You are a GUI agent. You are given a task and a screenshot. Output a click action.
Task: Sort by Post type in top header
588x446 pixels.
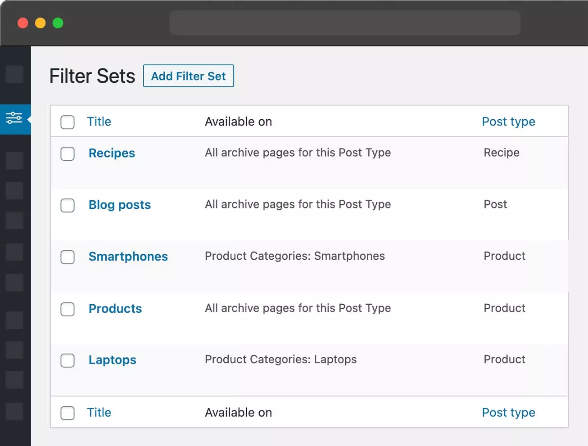tap(508, 122)
